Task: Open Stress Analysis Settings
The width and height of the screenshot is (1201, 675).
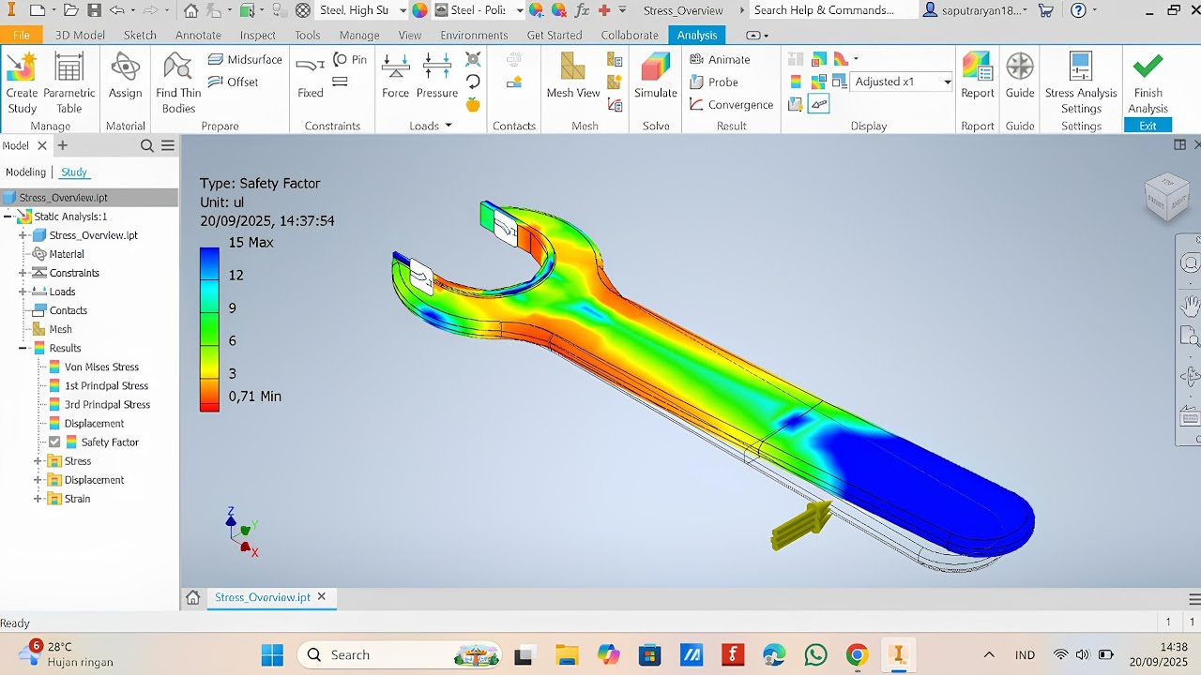Action: tap(1081, 82)
